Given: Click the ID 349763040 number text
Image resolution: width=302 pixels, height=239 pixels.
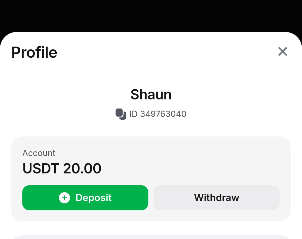Looking at the screenshot, I should [x=163, y=114].
